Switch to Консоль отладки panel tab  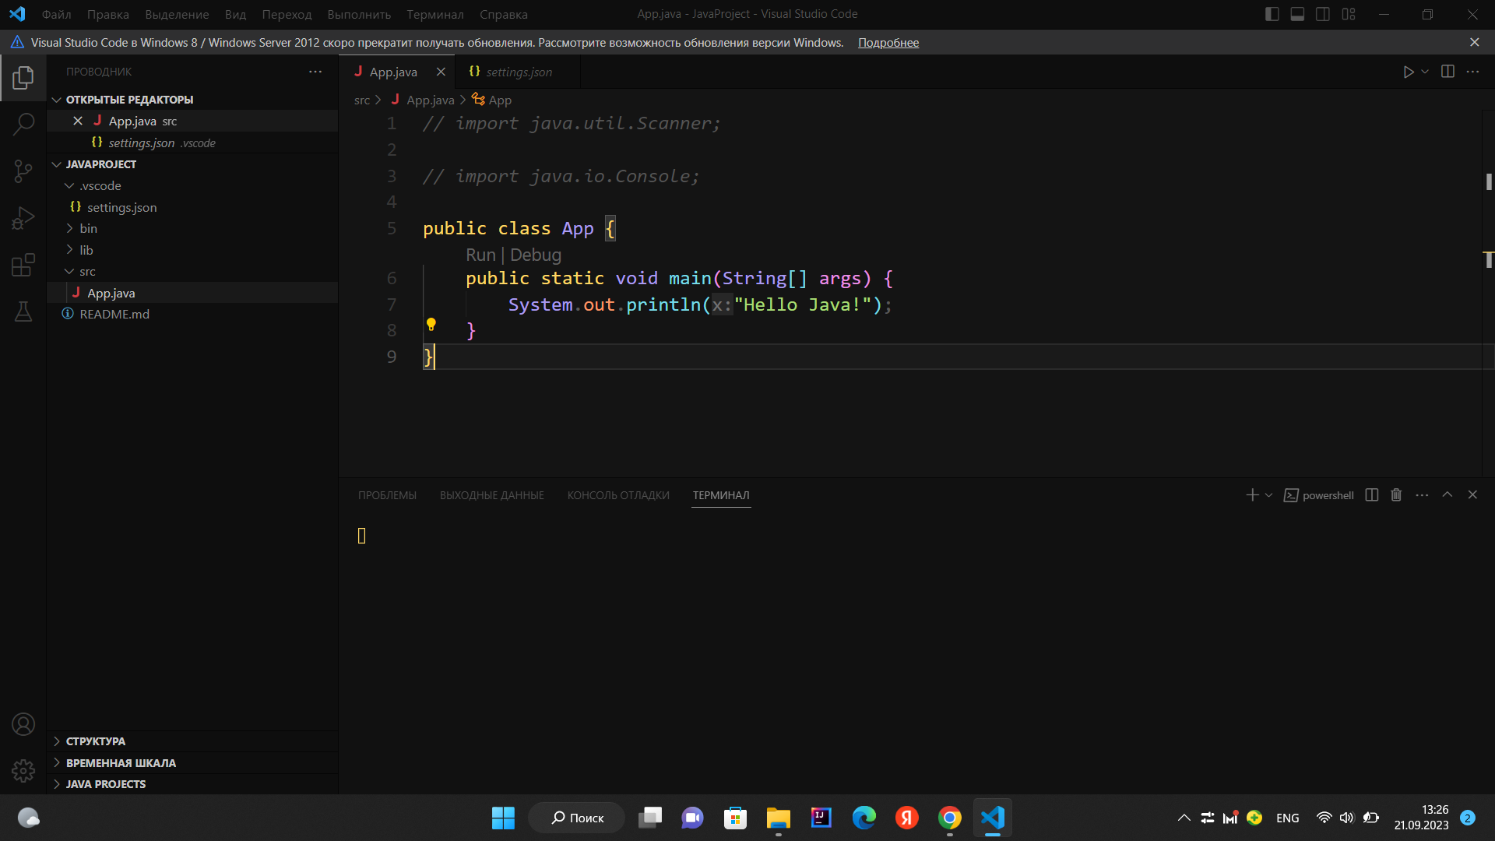pos(618,495)
